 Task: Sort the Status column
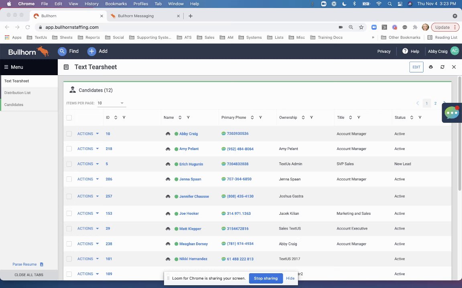click(411, 118)
